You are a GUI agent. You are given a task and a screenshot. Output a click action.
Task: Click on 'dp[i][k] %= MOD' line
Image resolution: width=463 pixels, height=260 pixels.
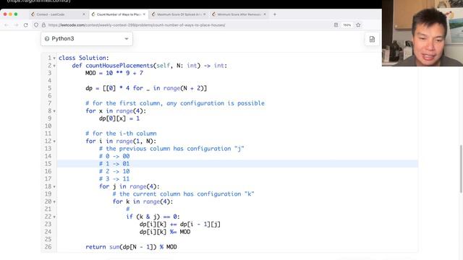165,232
